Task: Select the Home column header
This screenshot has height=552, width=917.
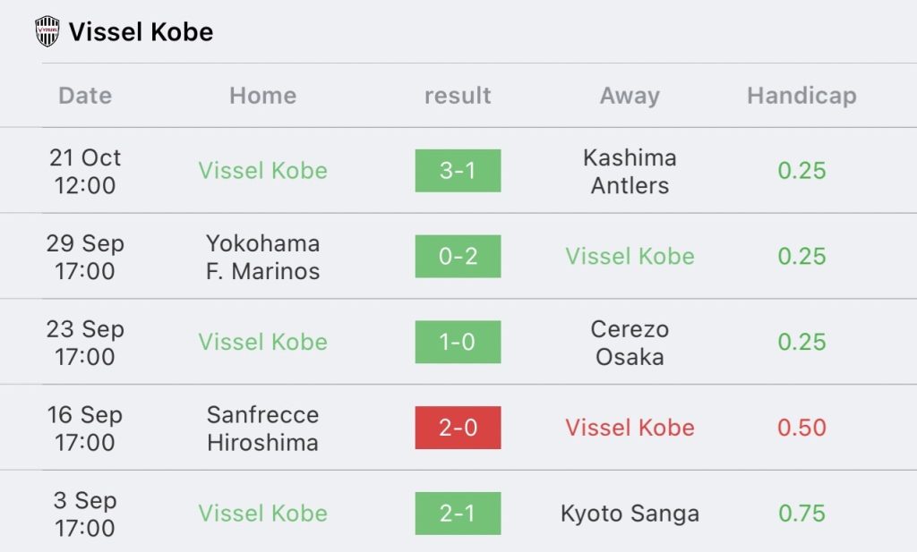Action: (x=263, y=95)
